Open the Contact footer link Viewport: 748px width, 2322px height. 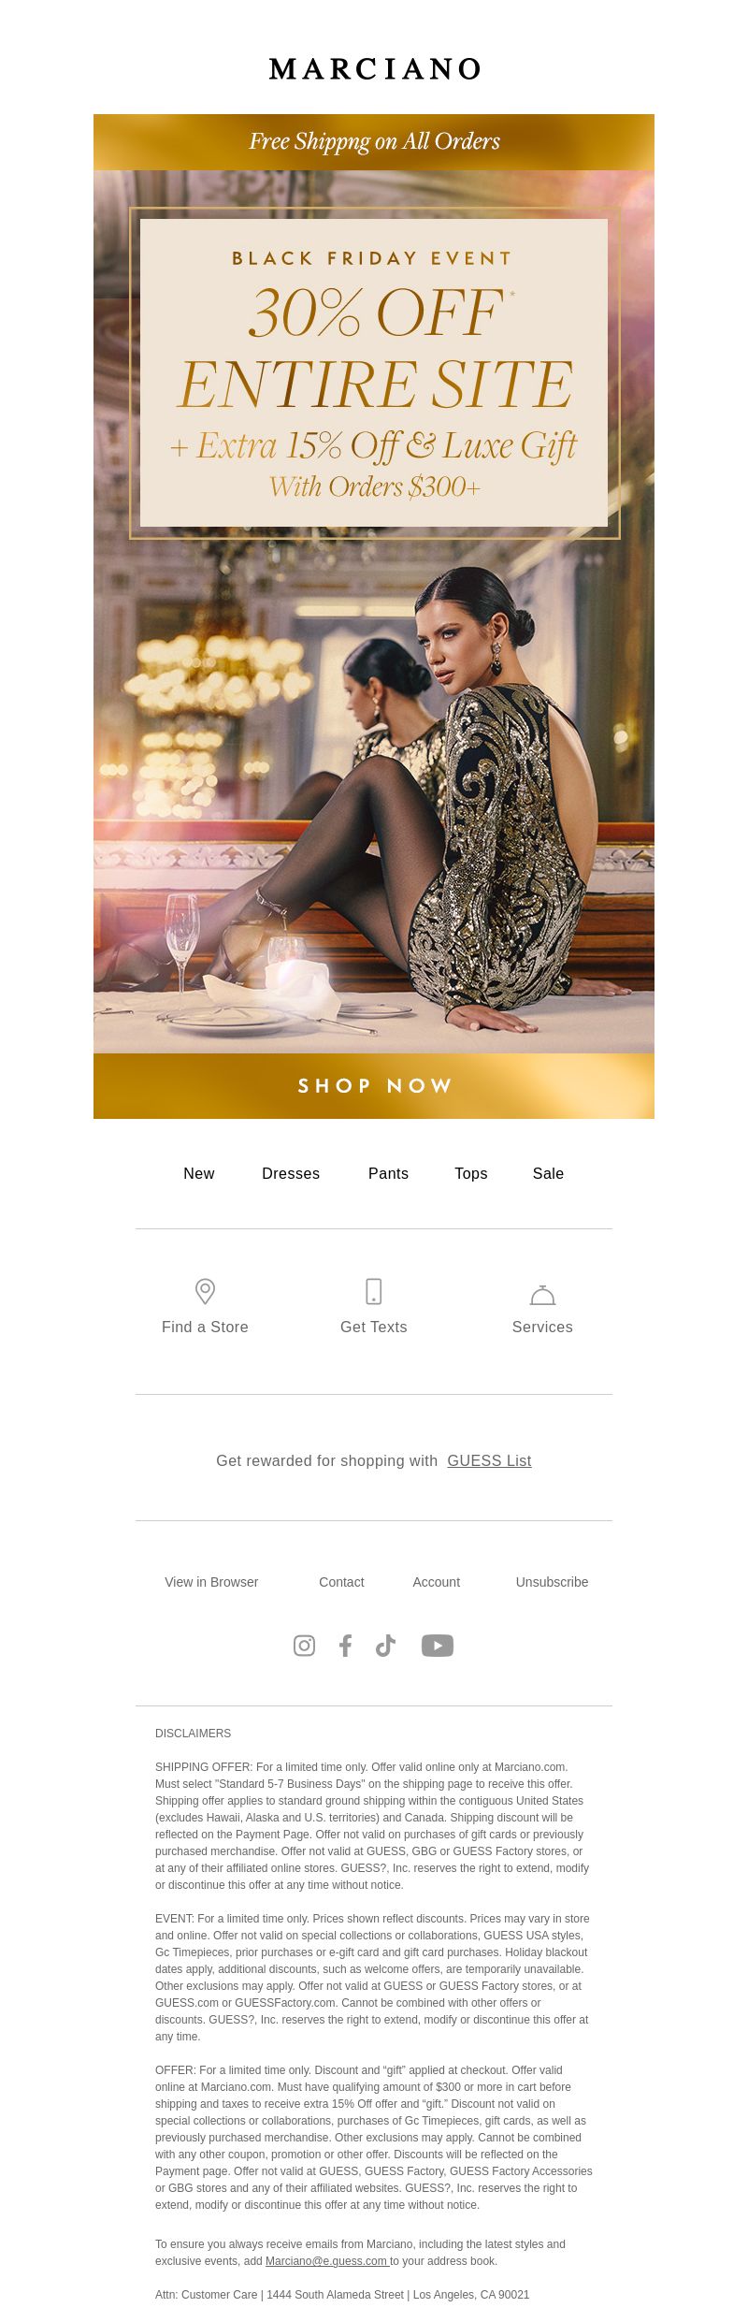pos(341,1582)
